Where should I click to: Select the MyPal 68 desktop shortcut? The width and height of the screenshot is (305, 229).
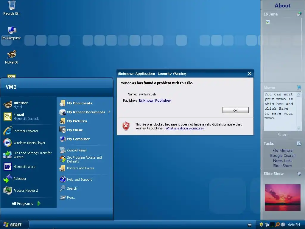pos(12,57)
